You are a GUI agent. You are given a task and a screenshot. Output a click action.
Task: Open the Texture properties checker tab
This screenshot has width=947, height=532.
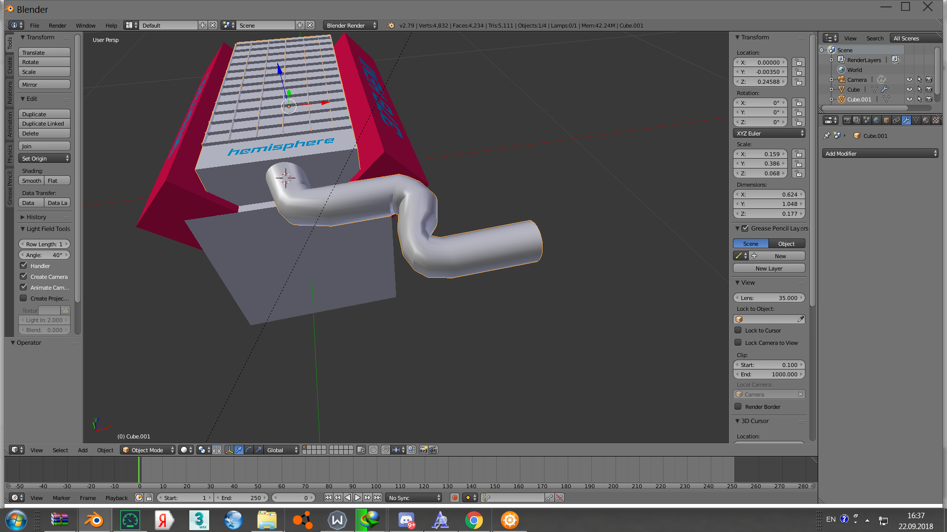936,120
